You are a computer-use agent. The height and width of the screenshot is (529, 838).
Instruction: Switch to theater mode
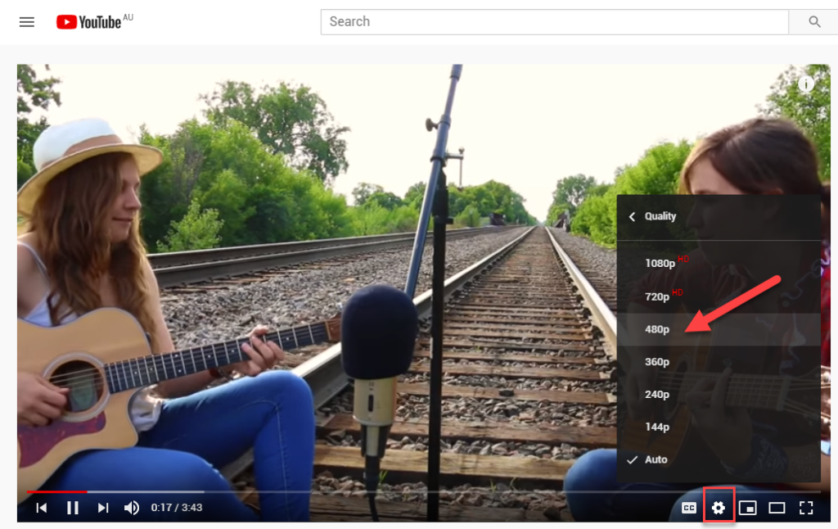[x=777, y=508]
